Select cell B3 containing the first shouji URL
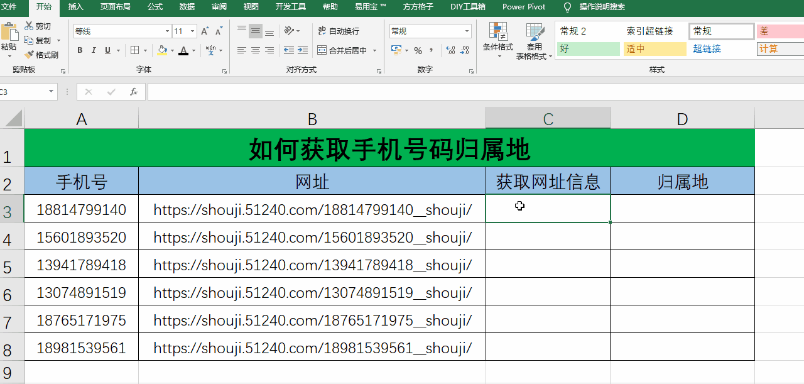The image size is (804, 384). (312, 209)
